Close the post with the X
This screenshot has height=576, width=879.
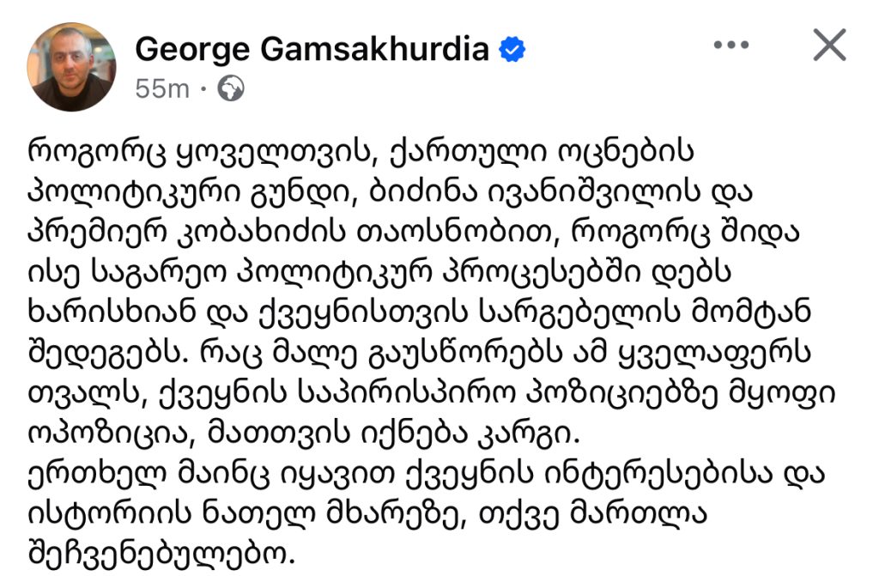point(829,46)
